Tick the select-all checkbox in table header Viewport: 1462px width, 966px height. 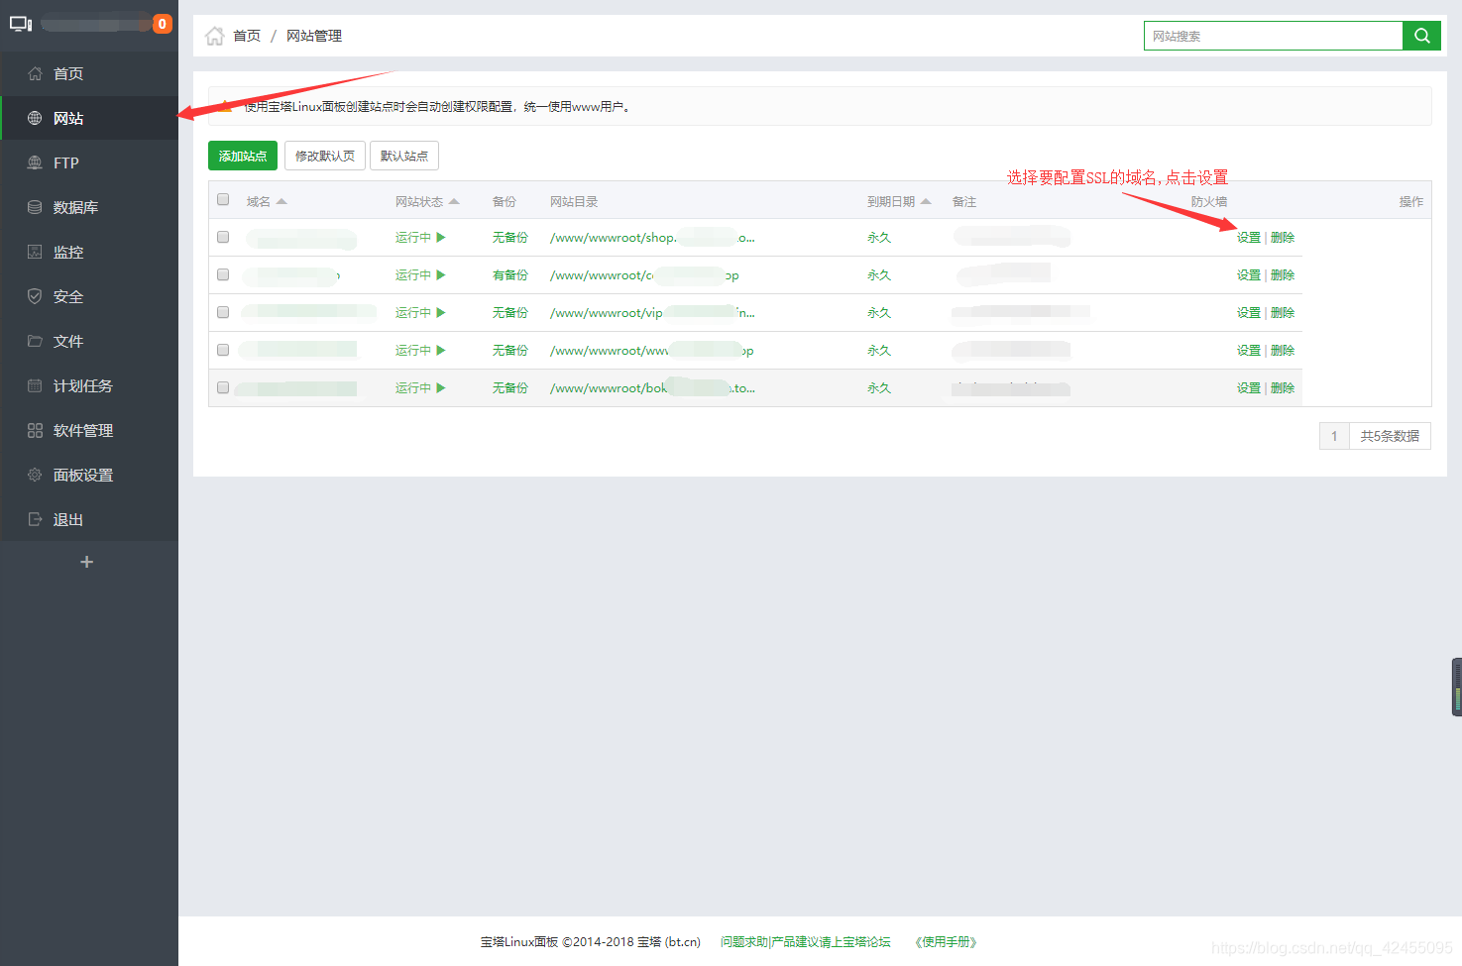[223, 199]
